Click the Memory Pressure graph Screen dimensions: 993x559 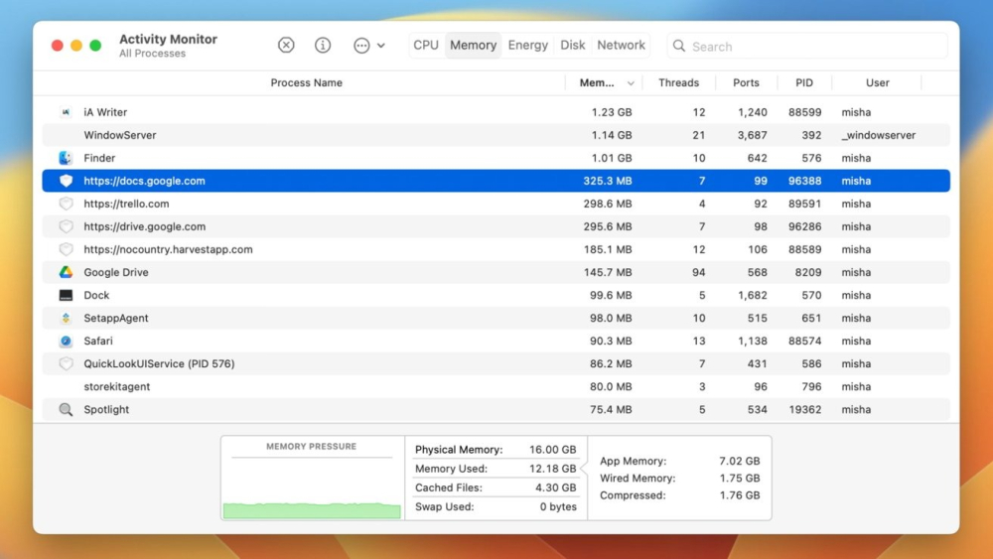click(312, 489)
